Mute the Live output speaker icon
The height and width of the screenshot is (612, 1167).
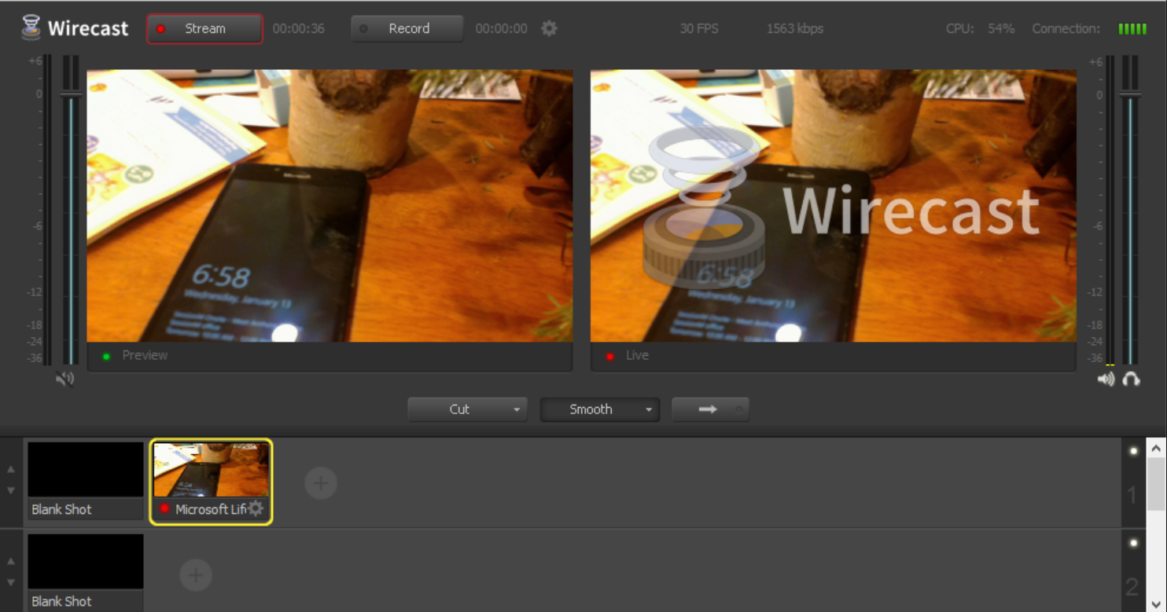(x=1106, y=379)
